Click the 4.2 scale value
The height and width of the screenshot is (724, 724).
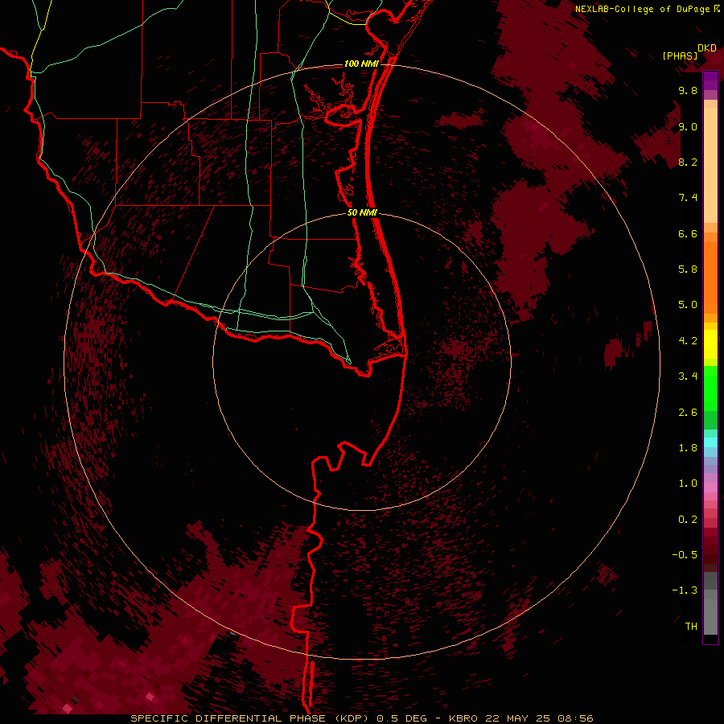pyautogui.click(x=688, y=341)
